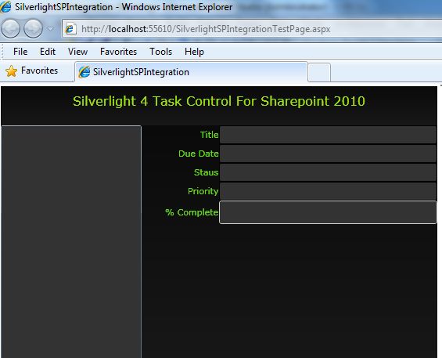Click the empty task list panel
Viewport: 442px width, 358px height.
tap(71, 242)
